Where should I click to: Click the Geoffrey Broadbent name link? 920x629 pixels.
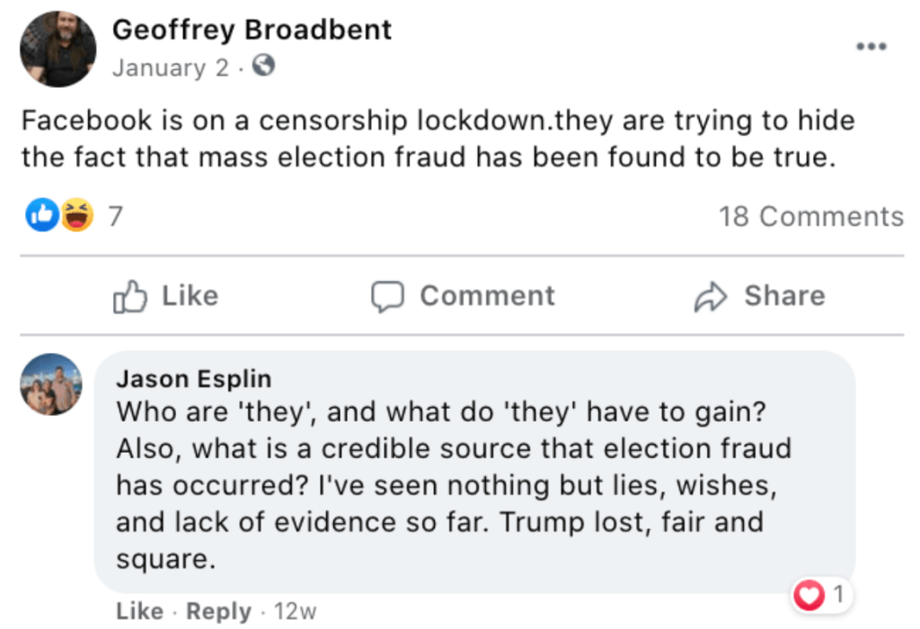(252, 30)
